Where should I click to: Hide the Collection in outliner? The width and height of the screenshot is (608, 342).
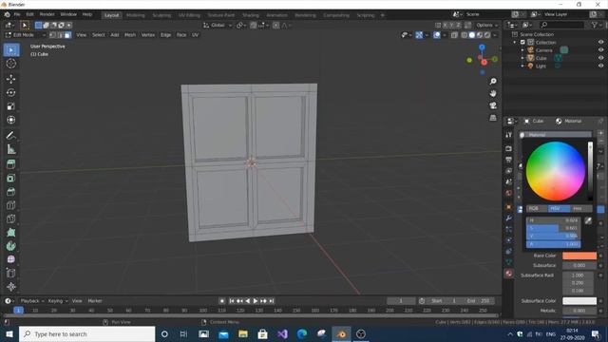point(600,42)
